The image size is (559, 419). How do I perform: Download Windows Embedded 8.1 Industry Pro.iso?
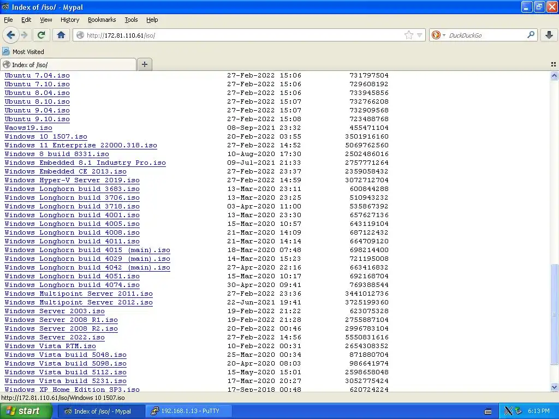[x=85, y=163]
